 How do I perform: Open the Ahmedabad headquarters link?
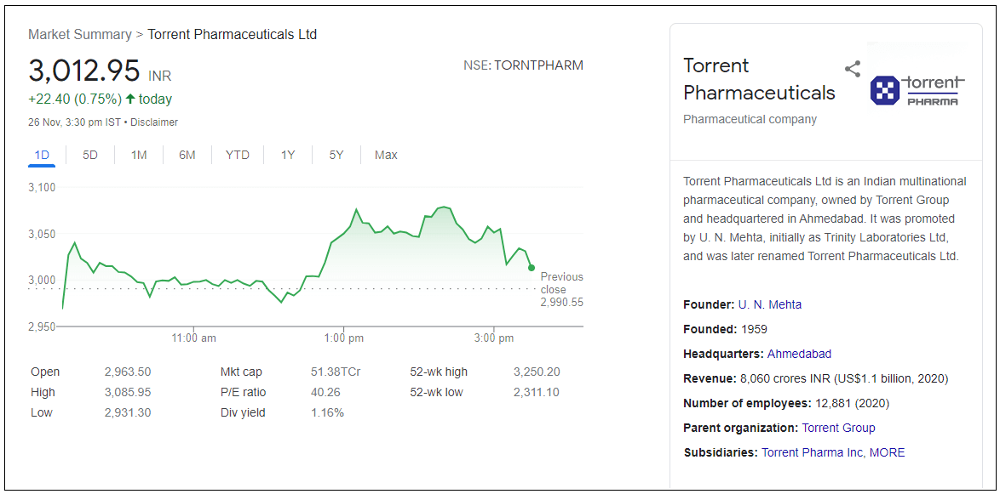799,354
